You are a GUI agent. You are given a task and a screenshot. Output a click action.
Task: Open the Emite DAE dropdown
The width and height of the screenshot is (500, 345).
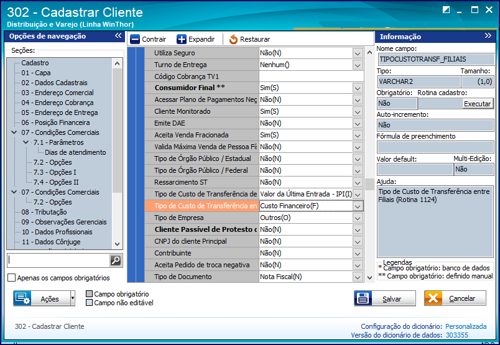[358, 124]
